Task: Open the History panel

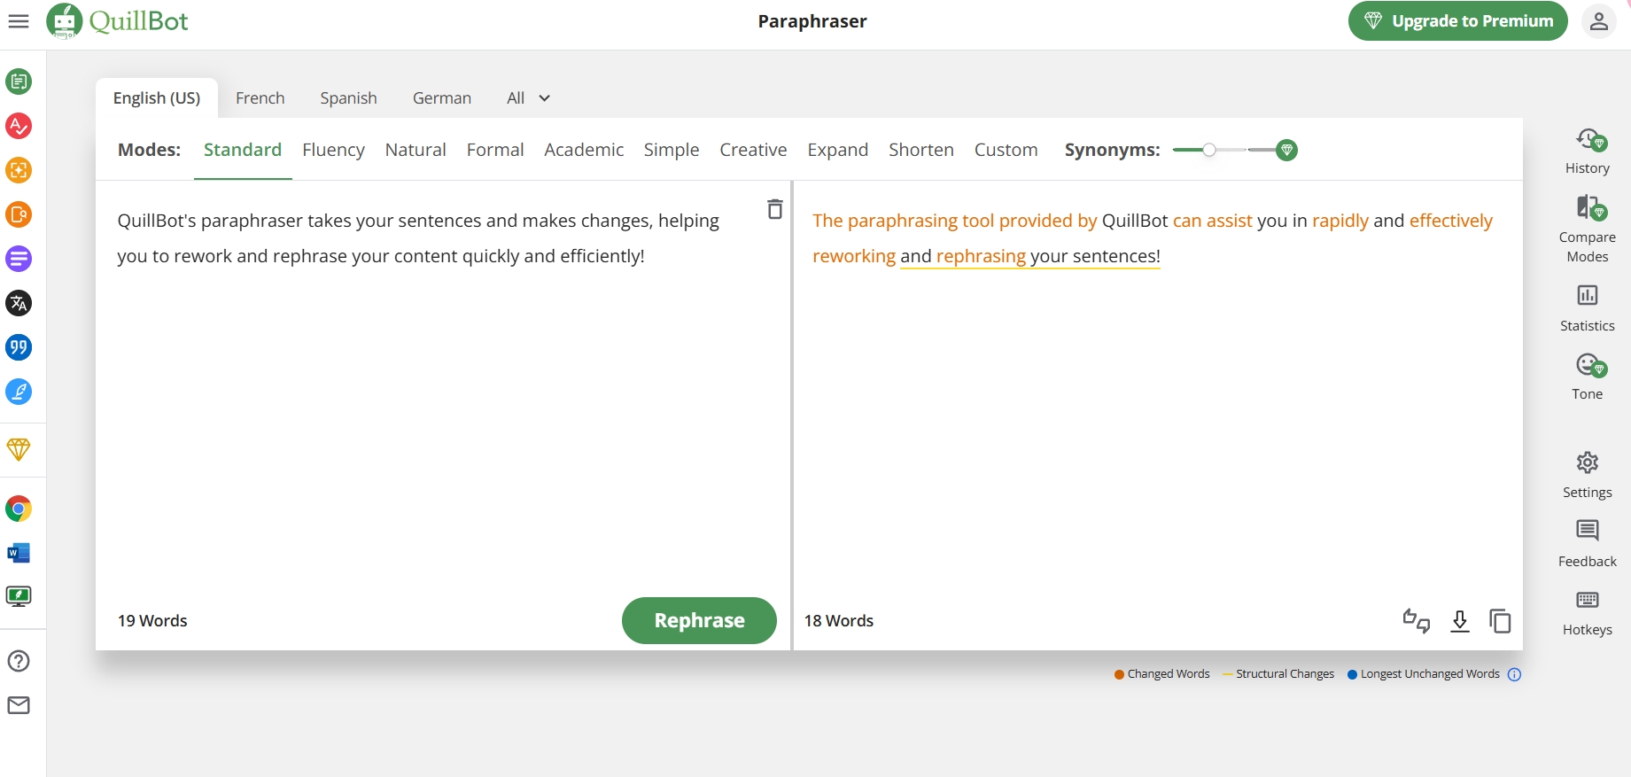Action: tap(1588, 152)
